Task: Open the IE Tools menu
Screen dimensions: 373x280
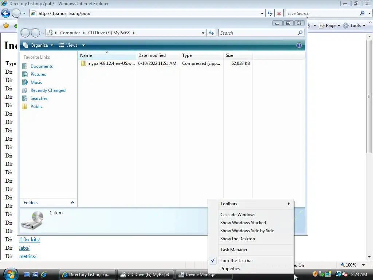Action: coord(354,26)
